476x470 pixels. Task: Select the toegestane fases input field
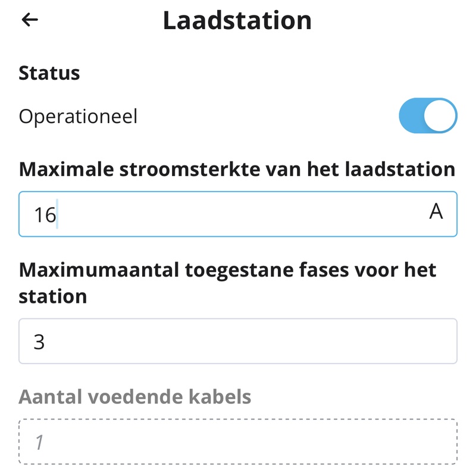pyautogui.click(x=238, y=341)
